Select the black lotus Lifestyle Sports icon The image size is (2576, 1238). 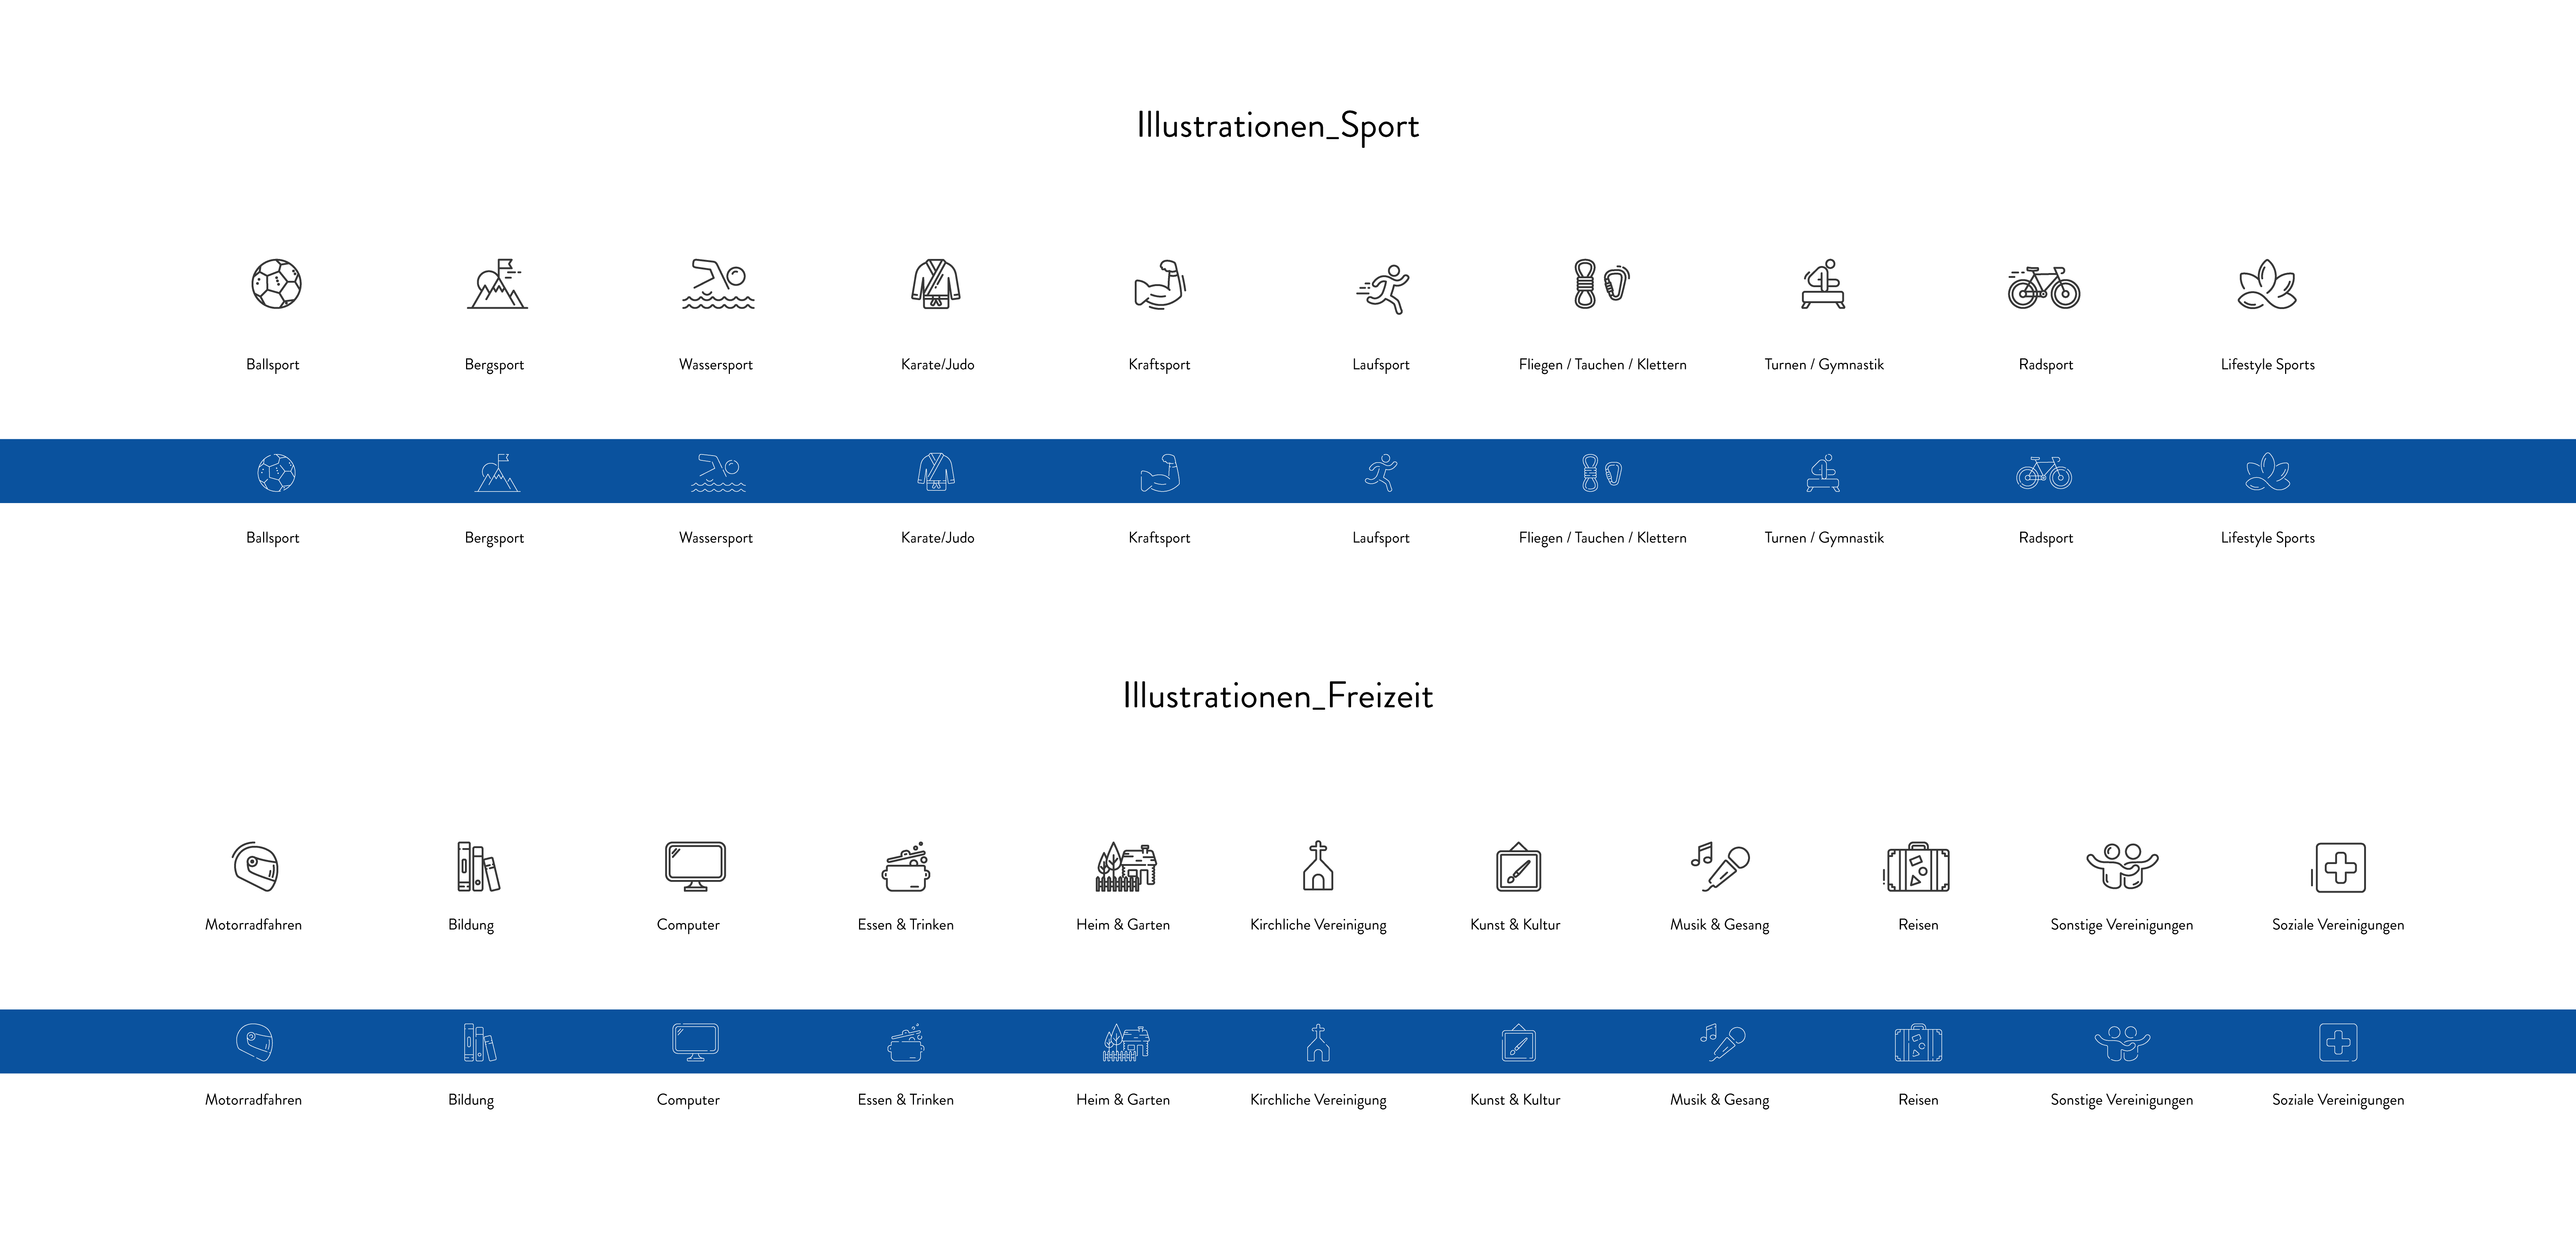2267,285
